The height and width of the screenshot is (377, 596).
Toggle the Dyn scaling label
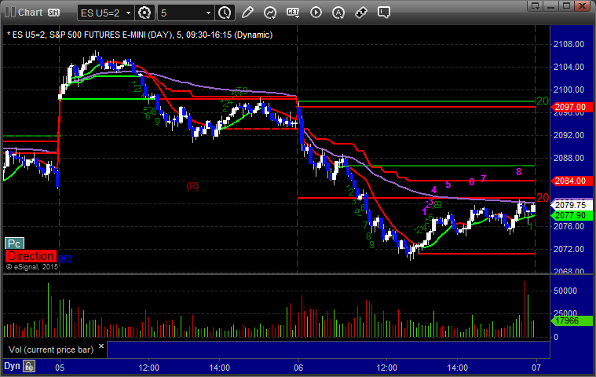click(12, 366)
